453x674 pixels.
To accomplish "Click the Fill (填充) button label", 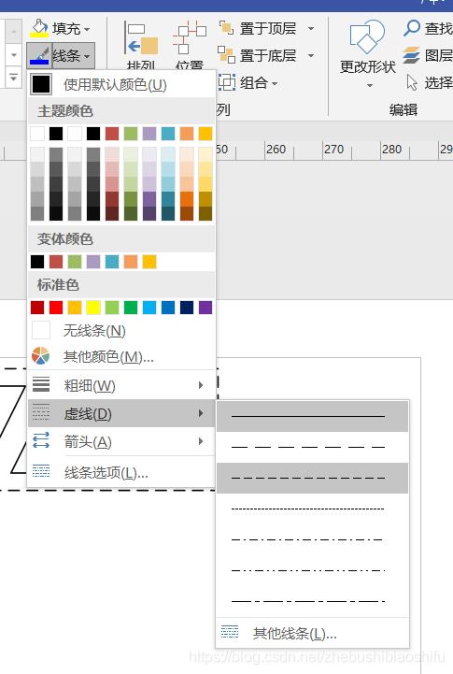I will click(66, 28).
